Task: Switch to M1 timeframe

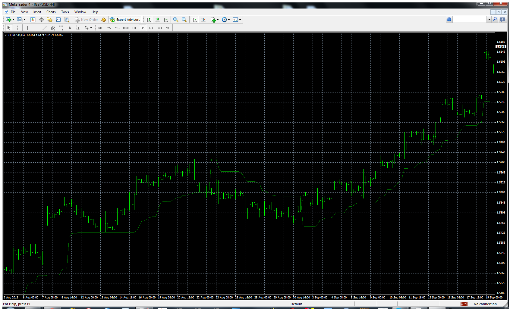Action: tap(100, 28)
